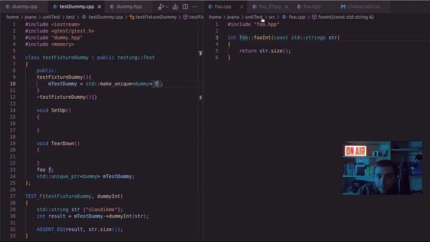The width and height of the screenshot is (430, 242).
Task: Click the file icon on the foo.hpp tab
Action: tap(299, 7)
